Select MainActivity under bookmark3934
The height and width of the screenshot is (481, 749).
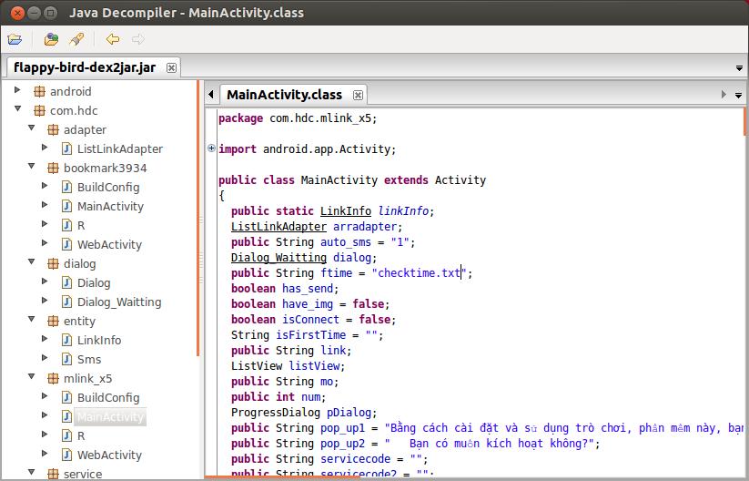click(x=110, y=206)
